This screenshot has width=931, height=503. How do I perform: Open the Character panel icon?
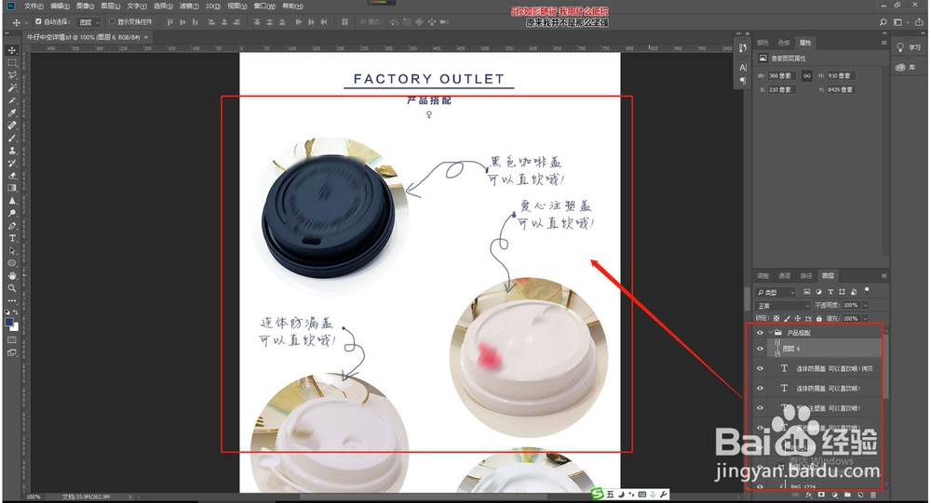click(743, 68)
